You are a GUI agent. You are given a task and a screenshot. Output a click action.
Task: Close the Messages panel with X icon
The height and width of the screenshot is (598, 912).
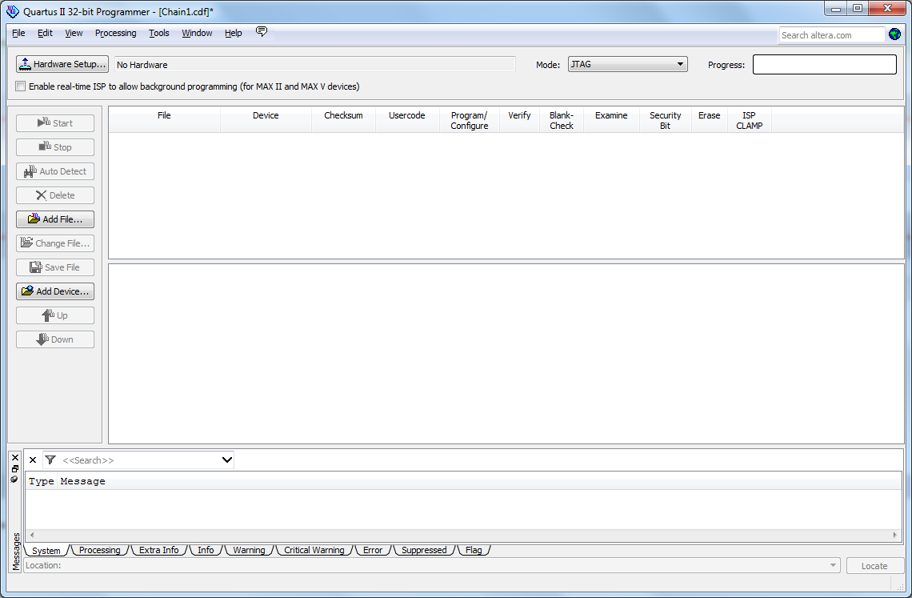tap(15, 458)
